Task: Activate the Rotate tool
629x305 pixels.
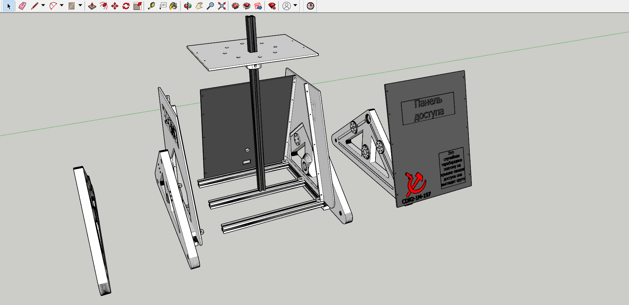Action: click(x=126, y=6)
